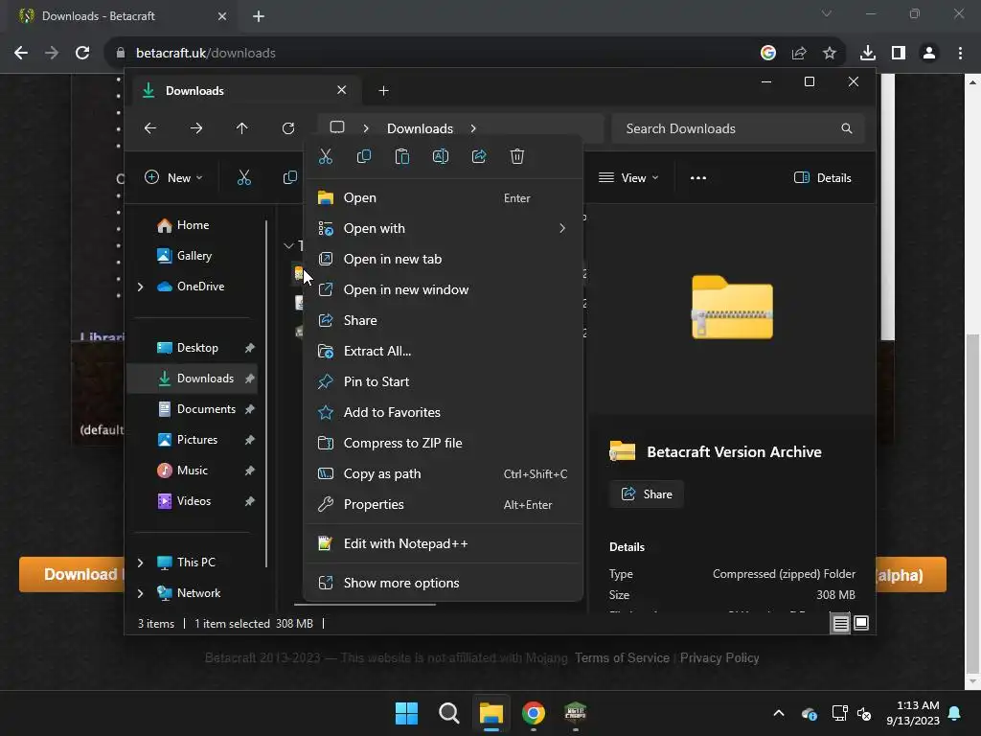Go up one folder level in Explorer
The image size is (981, 736).
tap(242, 128)
